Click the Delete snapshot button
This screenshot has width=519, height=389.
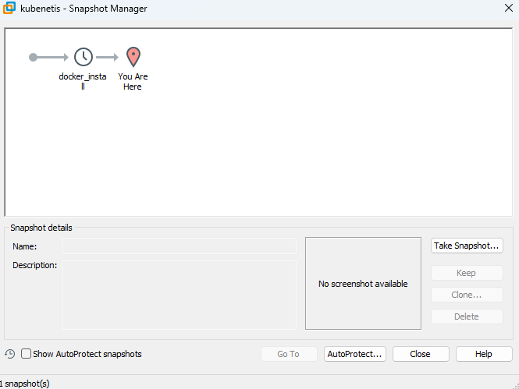[467, 317]
